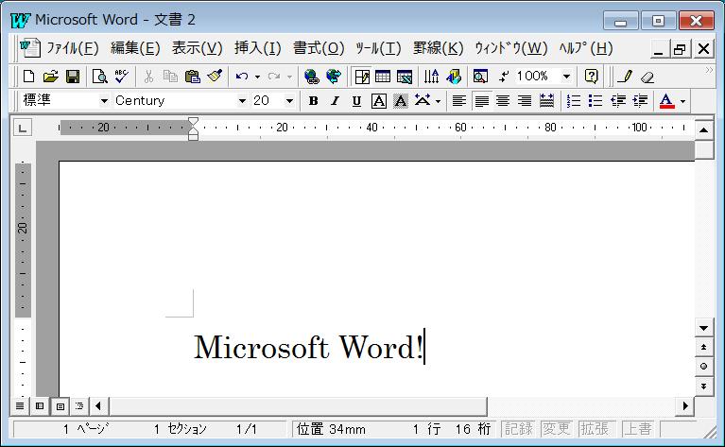Open the Print Preview icon
This screenshot has width=725, height=447.
99,77
